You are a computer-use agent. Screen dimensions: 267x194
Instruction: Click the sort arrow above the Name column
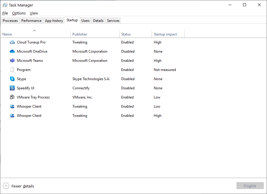pyautogui.click(x=34, y=30)
